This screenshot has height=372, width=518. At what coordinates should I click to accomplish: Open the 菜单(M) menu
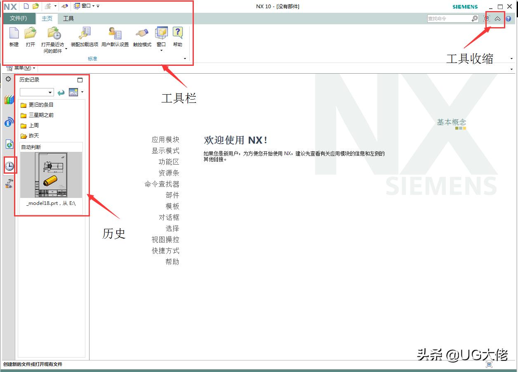pyautogui.click(x=21, y=68)
